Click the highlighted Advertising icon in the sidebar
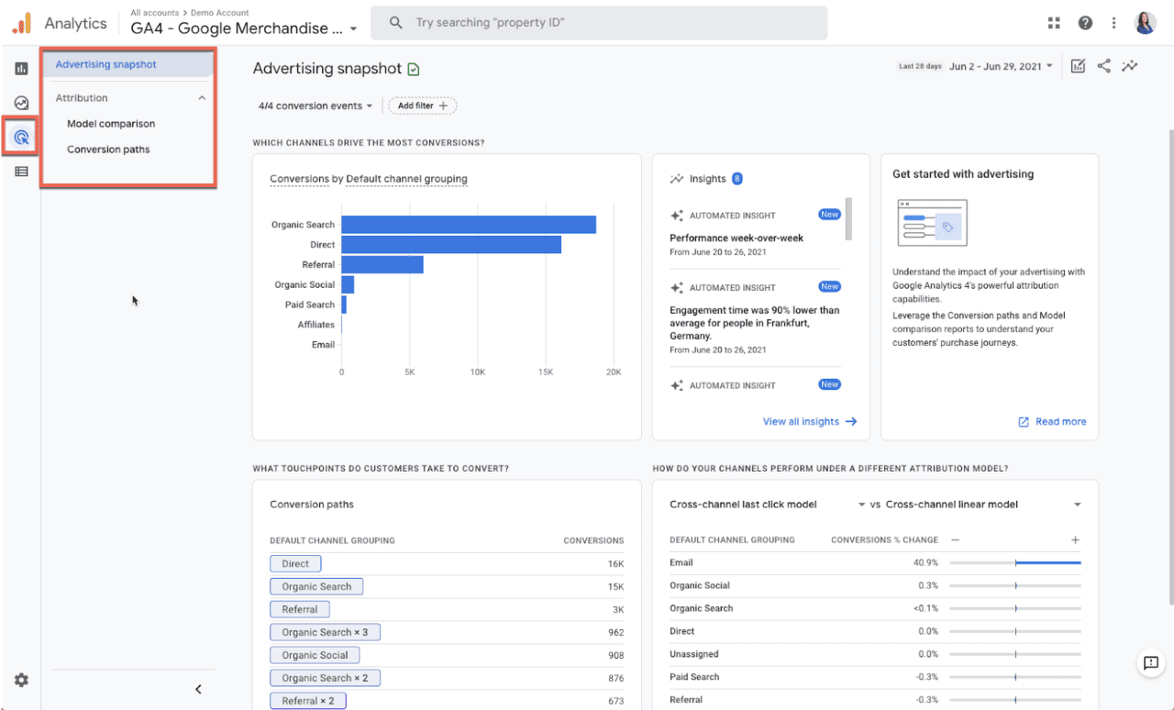Viewport: 1174px width, 710px height. (x=20, y=136)
